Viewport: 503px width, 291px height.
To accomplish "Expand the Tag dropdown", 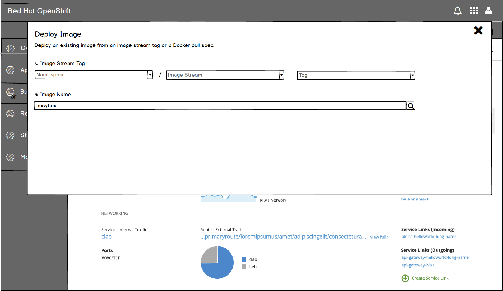I will (412, 75).
